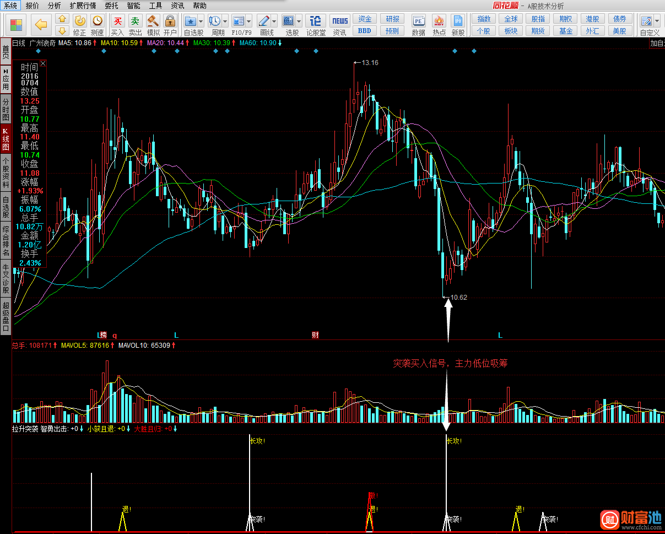Expand the F10/F9 dropdown arrow
This screenshot has height=534, width=665.
(248, 21)
